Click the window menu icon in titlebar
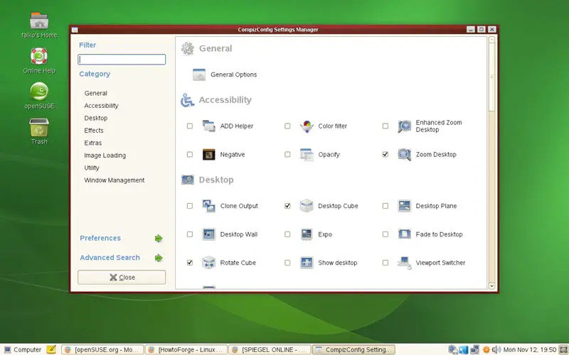Viewport: 569px width, 355px height. coord(75,30)
